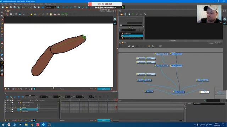Viewport: 227px width, 127px height.
Task: Click the Reset View icon under Camera view
Action: [x=21, y=89]
